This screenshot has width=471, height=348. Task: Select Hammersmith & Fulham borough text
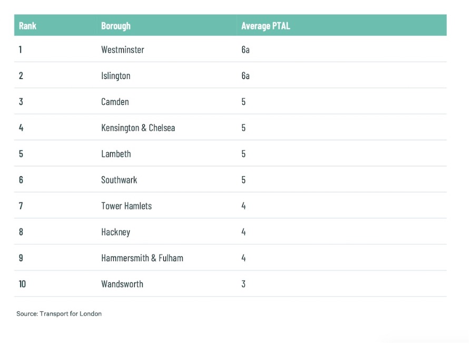click(142, 258)
